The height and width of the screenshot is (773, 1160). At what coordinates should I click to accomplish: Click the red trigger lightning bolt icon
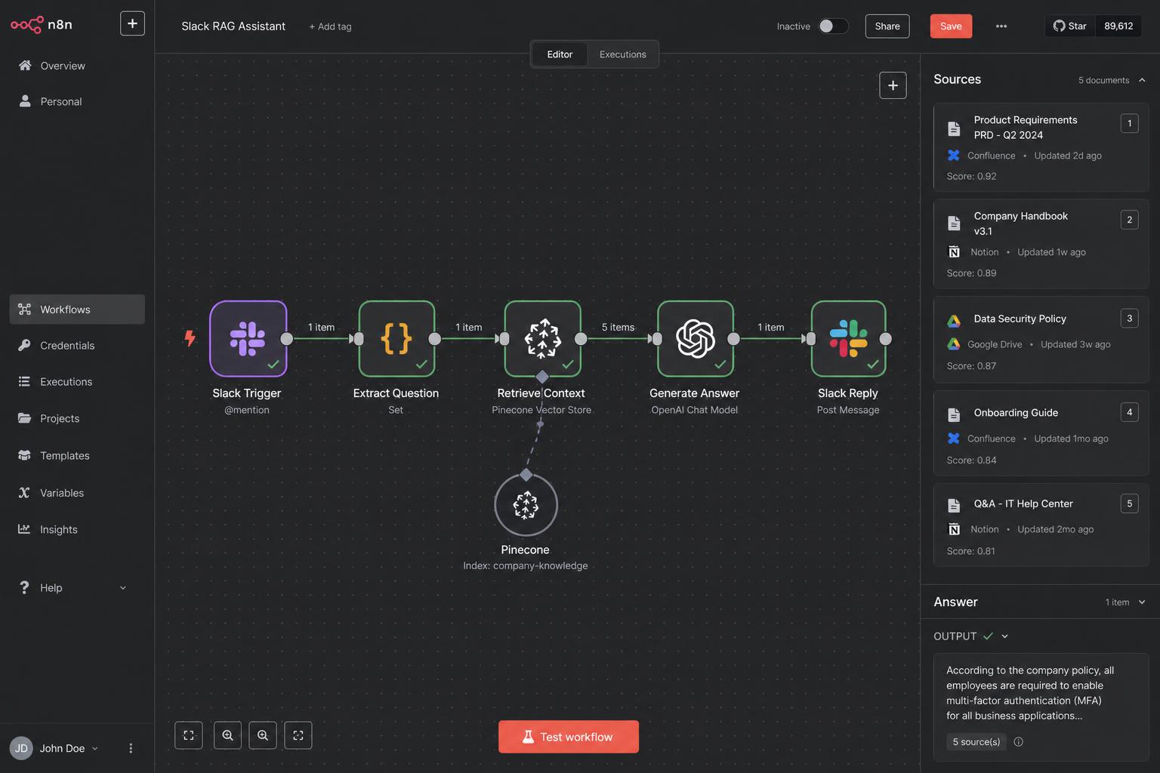tap(190, 338)
